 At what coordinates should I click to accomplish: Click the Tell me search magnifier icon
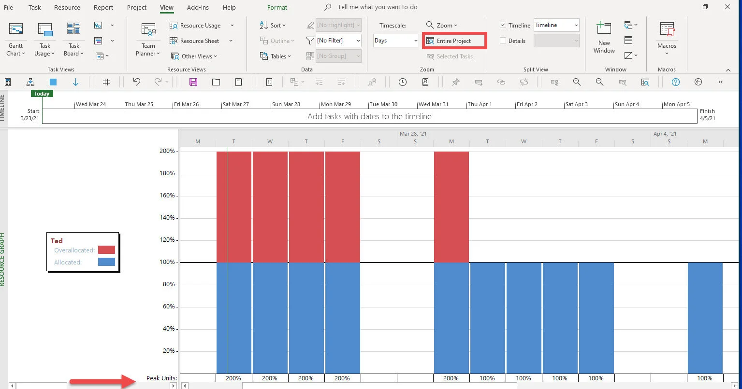(328, 7)
